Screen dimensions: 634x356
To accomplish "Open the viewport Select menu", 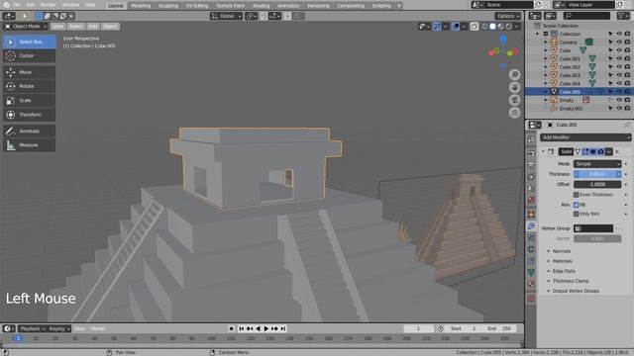I will (75, 27).
